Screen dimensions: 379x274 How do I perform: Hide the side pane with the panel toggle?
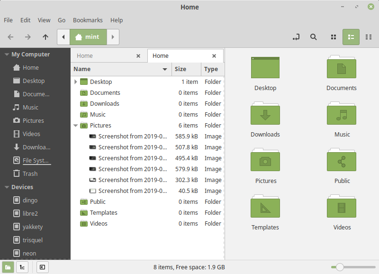pos(42,267)
